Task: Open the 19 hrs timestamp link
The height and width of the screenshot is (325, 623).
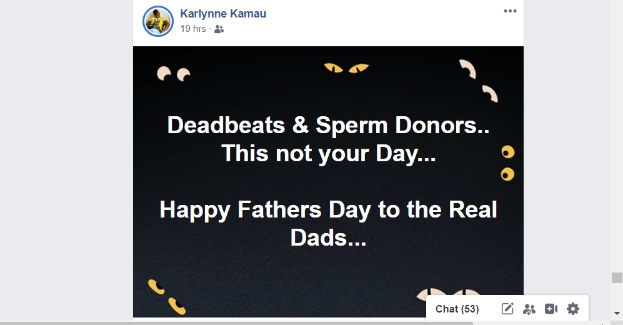Action: 193,29
